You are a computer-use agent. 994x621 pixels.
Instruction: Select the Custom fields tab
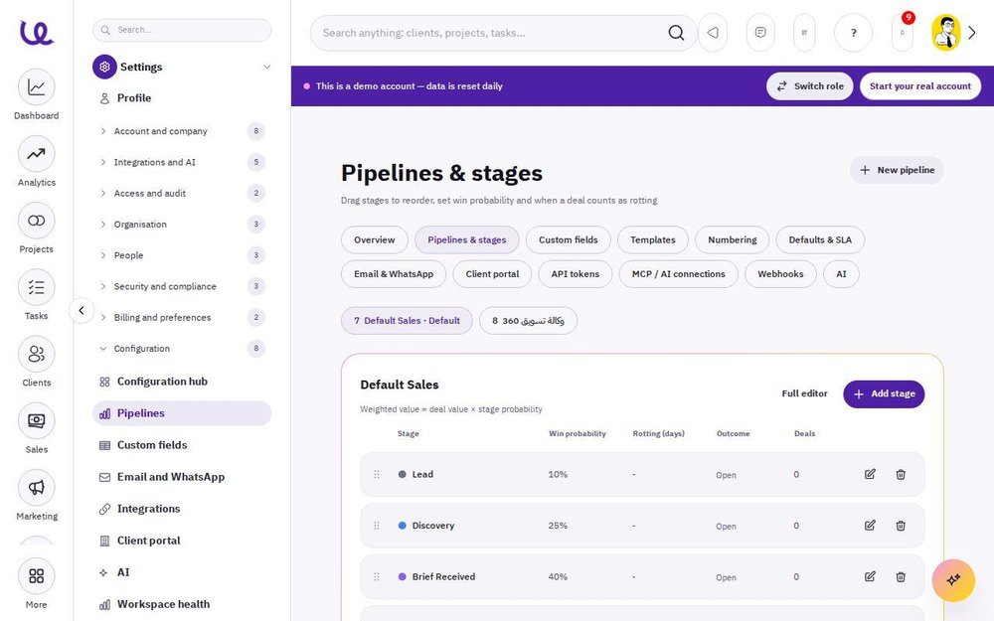point(568,239)
